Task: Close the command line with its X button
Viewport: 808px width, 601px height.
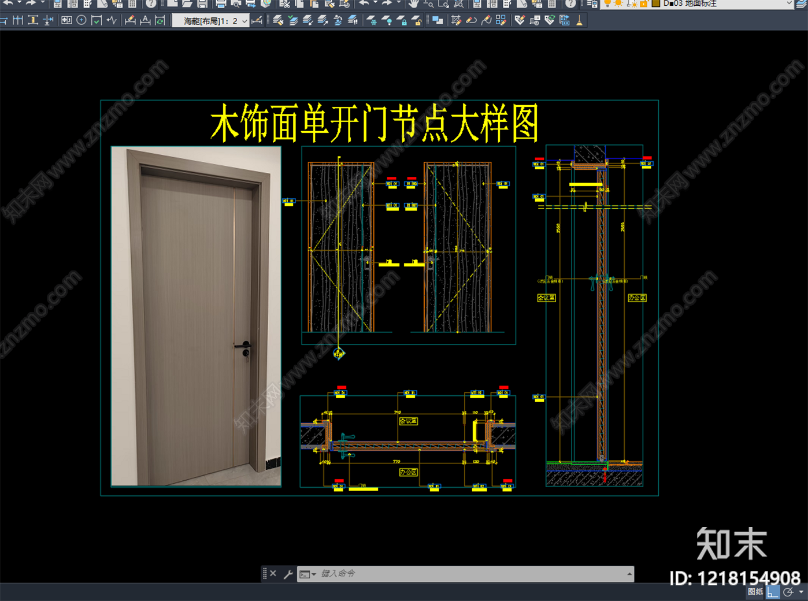Action: [273, 574]
